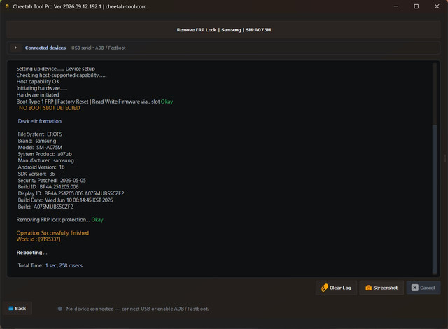The image size is (448, 329).
Task: Click the 'Build ID: BP4A.251205.006' line
Action: 48,187
